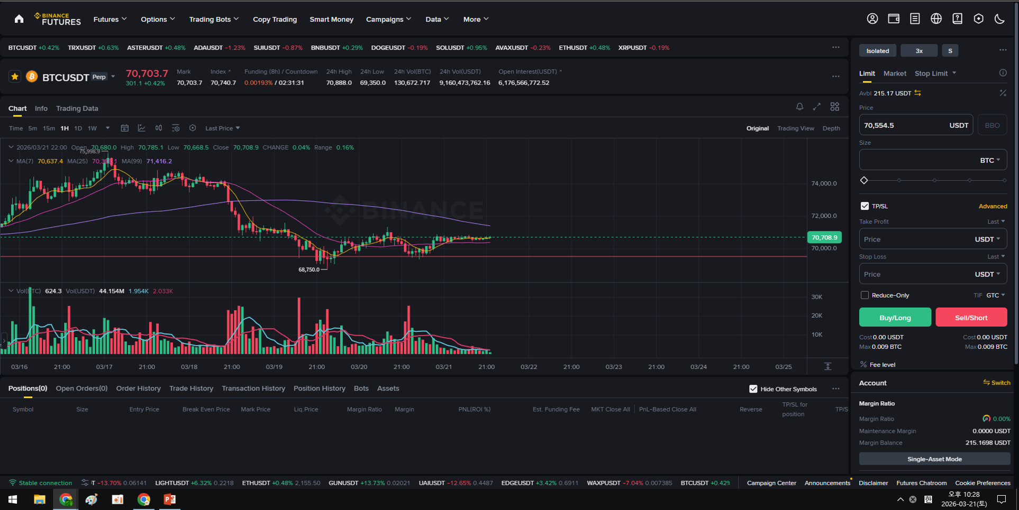Click the Sell/Short button

pyautogui.click(x=971, y=317)
